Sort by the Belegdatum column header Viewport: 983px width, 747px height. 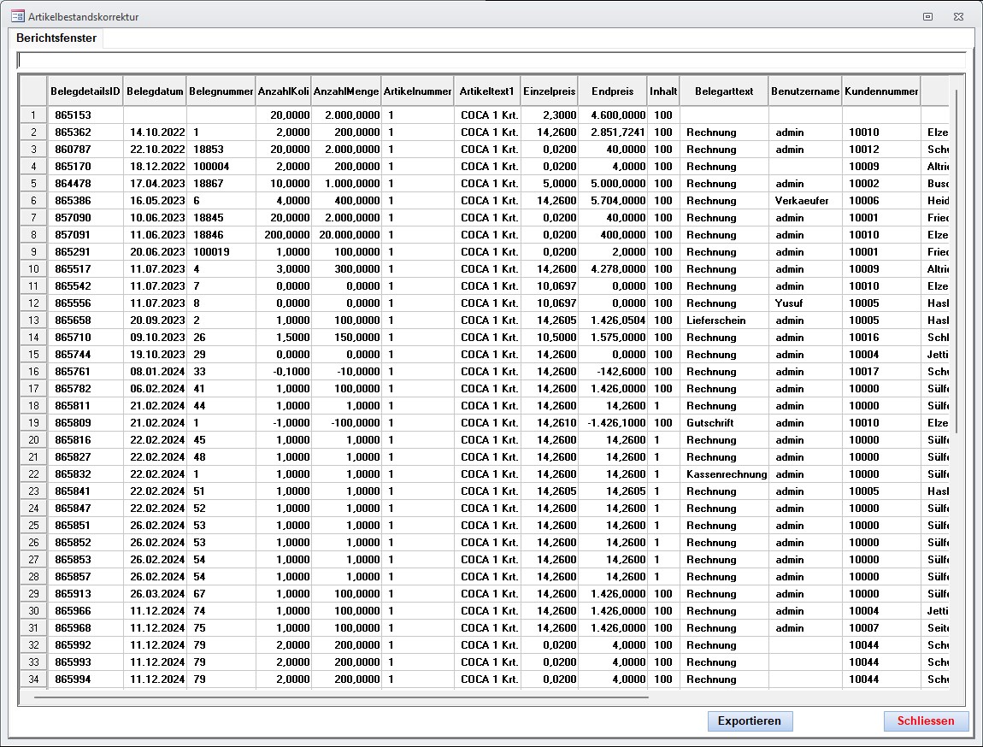click(x=155, y=91)
